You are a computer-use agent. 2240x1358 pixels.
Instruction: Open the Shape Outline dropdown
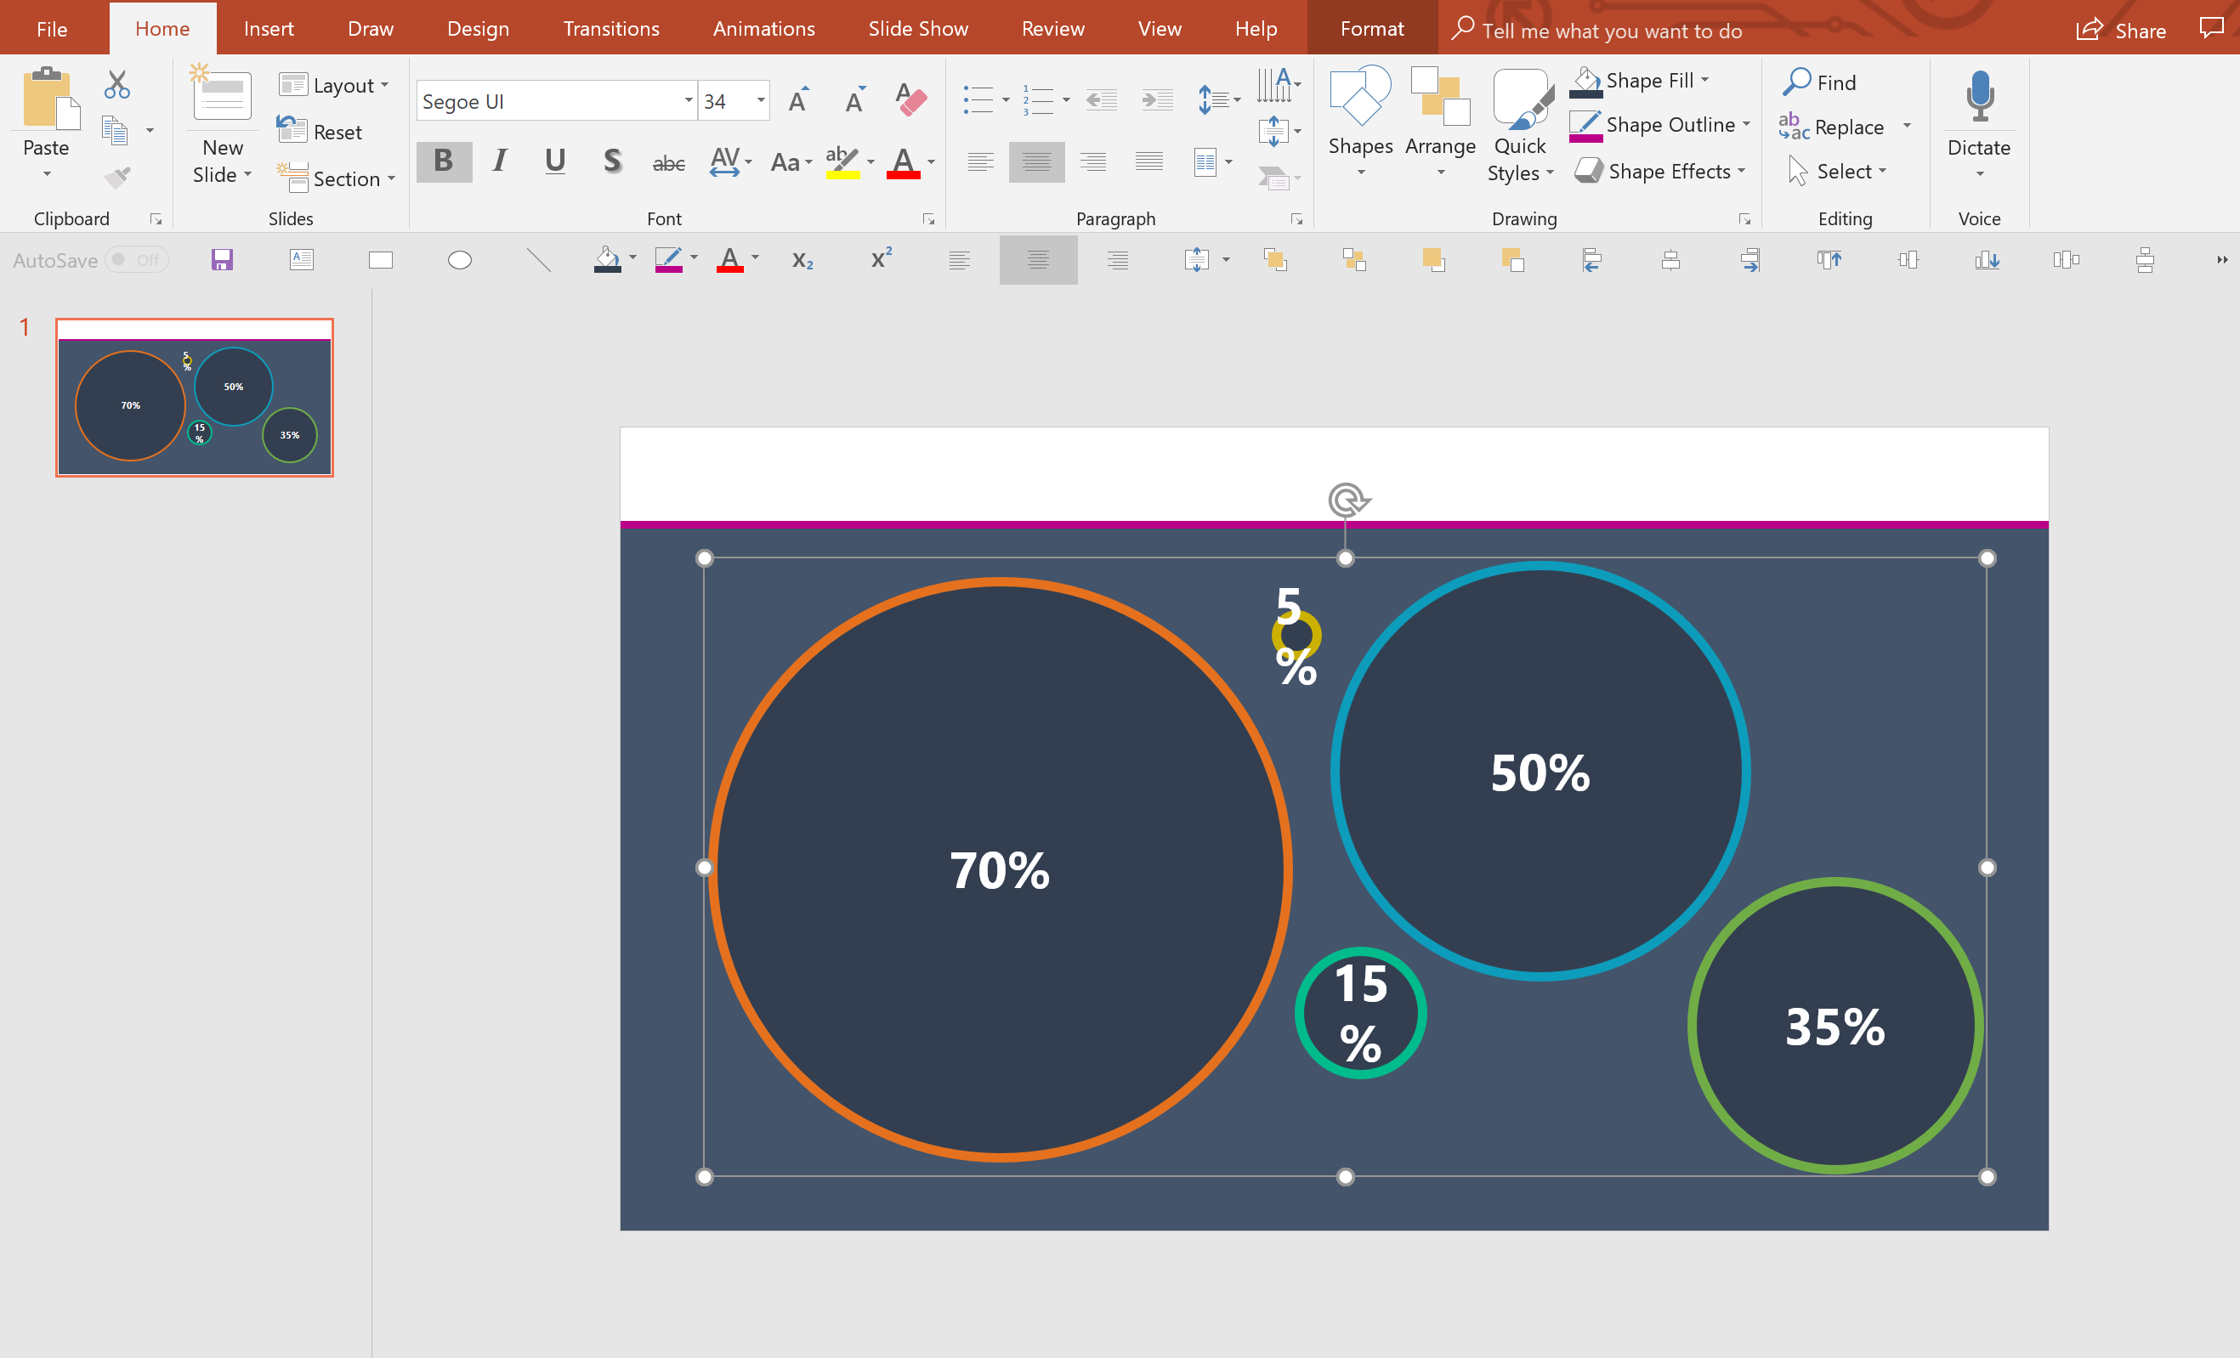click(1747, 125)
